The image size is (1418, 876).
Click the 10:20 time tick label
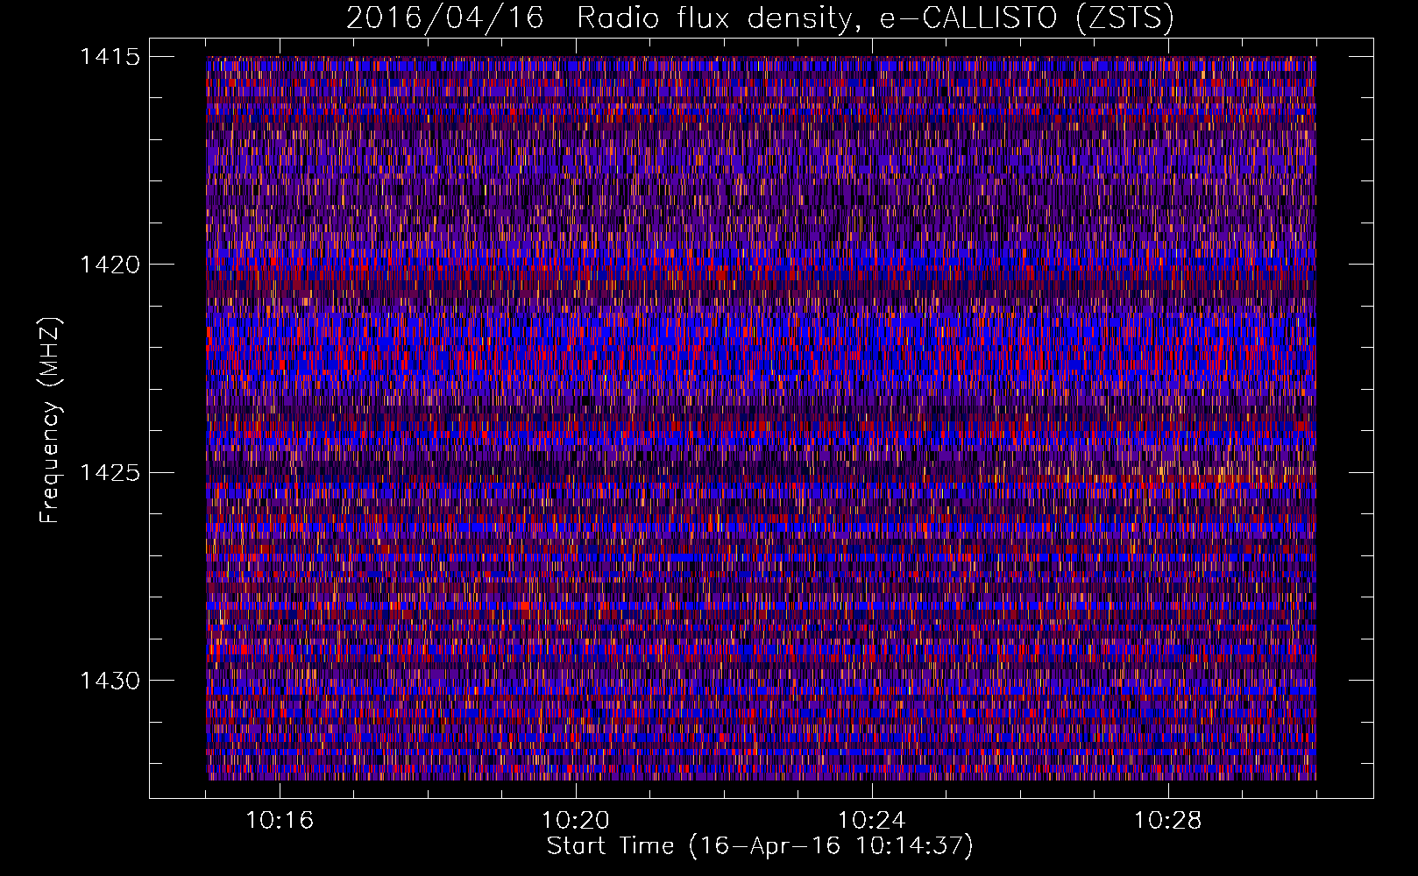click(x=576, y=821)
